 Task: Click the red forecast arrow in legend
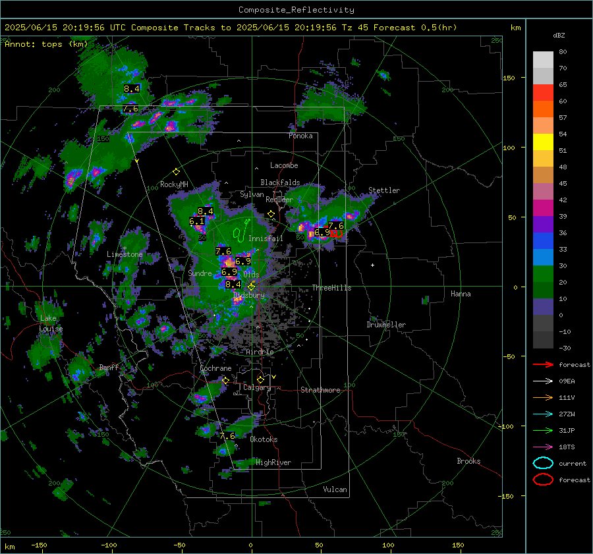pyautogui.click(x=543, y=364)
